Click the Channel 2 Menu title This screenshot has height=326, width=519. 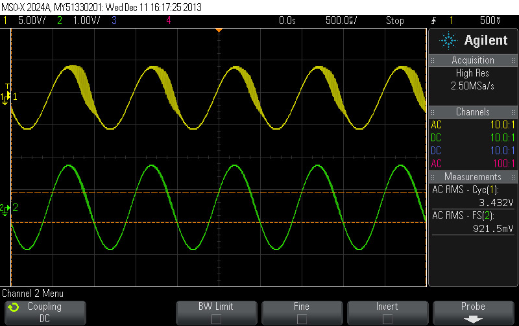tap(33, 294)
